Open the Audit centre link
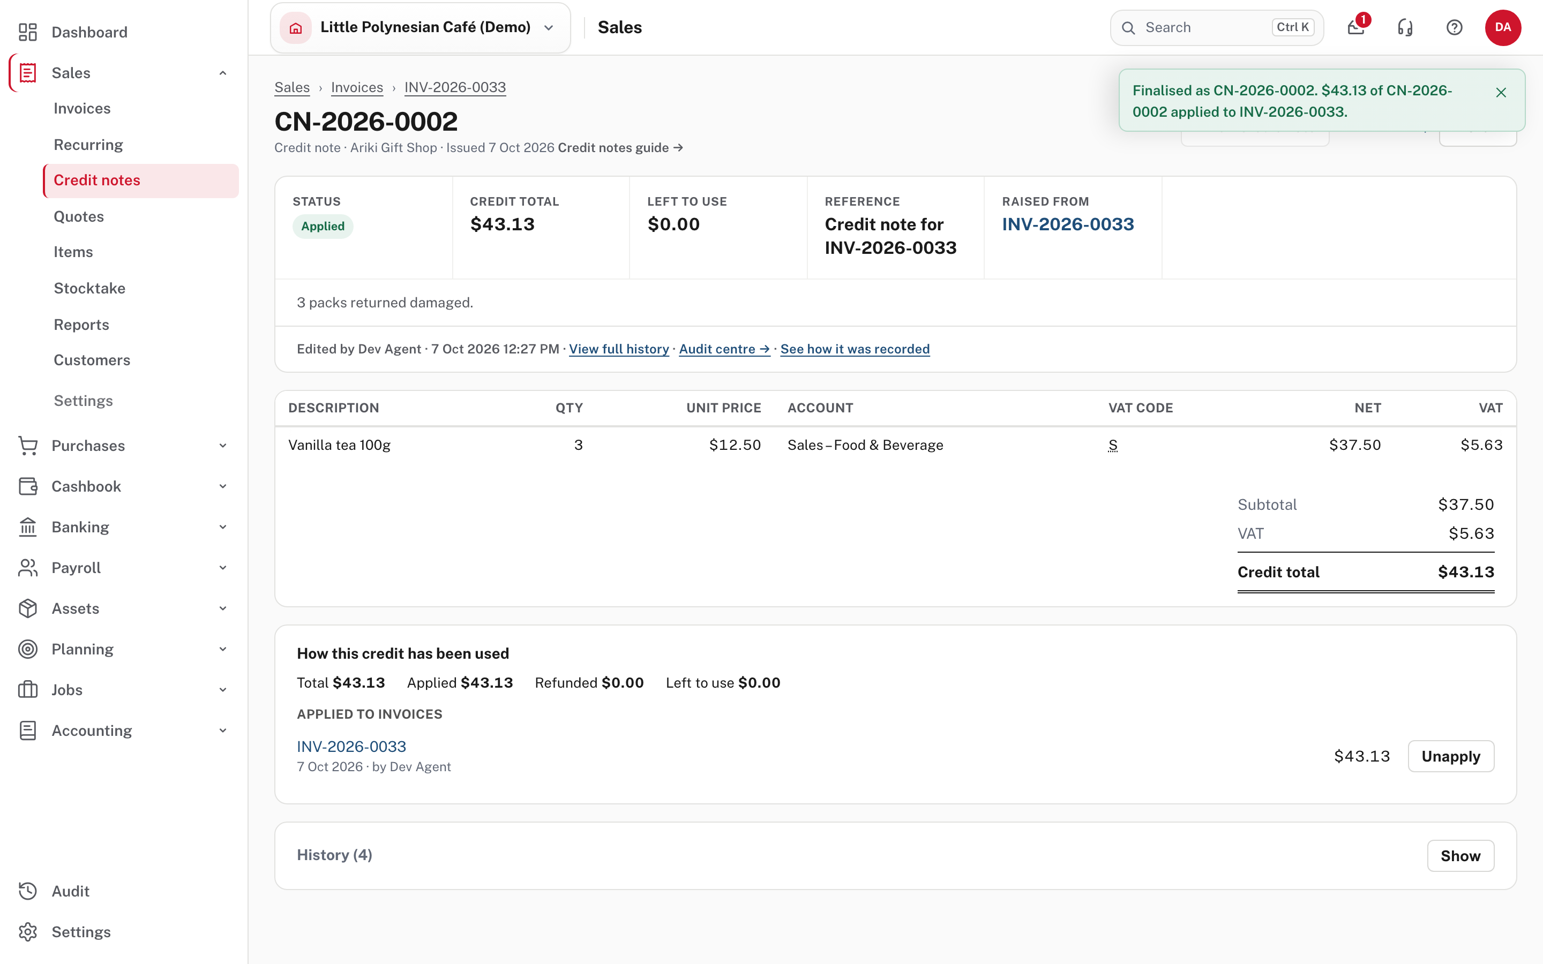 [724, 349]
